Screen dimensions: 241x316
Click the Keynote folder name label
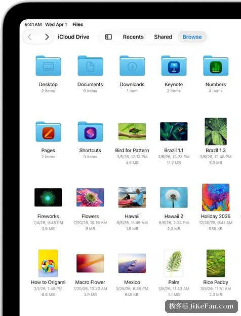click(174, 84)
